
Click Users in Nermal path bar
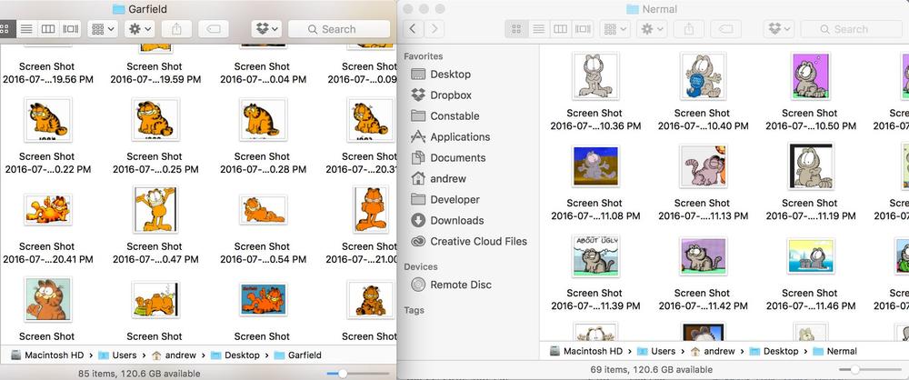pos(657,351)
